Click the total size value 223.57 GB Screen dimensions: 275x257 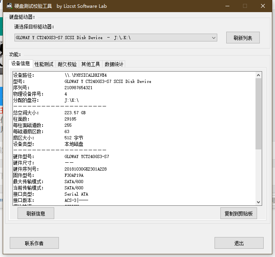point(75,113)
